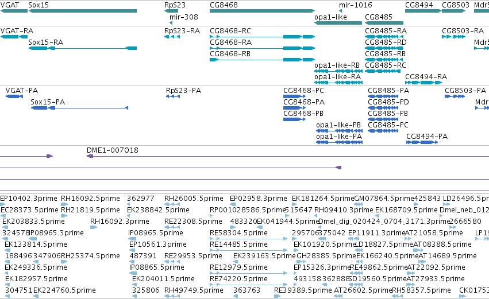Click the CG8485-PB CDS label
The height and width of the screenshot is (299, 489).
(388, 114)
